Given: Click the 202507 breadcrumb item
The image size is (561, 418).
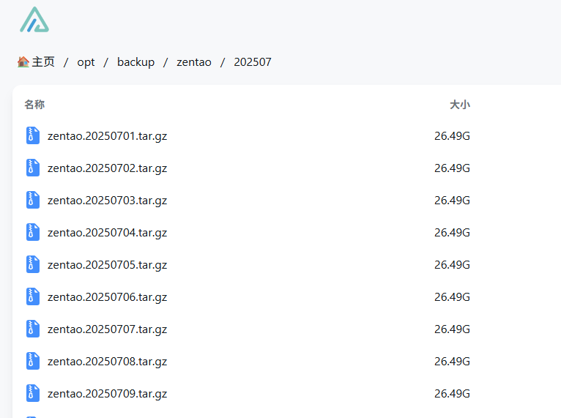Looking at the screenshot, I should (x=253, y=62).
